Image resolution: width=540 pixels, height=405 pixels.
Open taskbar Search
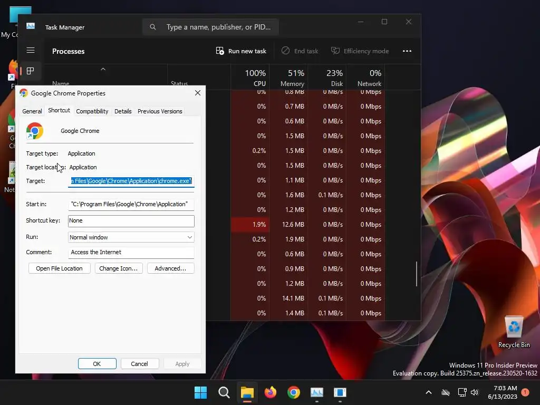point(224,392)
